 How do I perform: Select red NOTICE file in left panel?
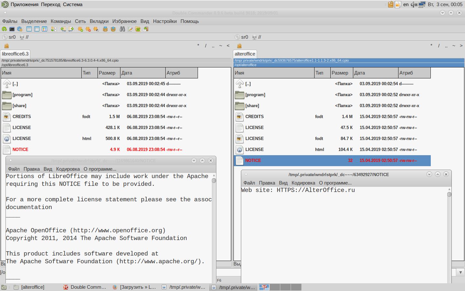pyautogui.click(x=99, y=150)
